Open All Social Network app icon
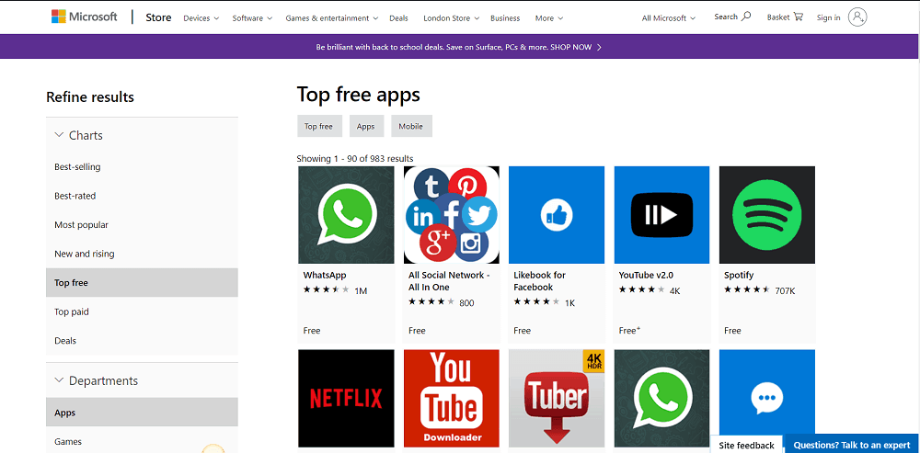The width and height of the screenshot is (920, 453). 451,215
